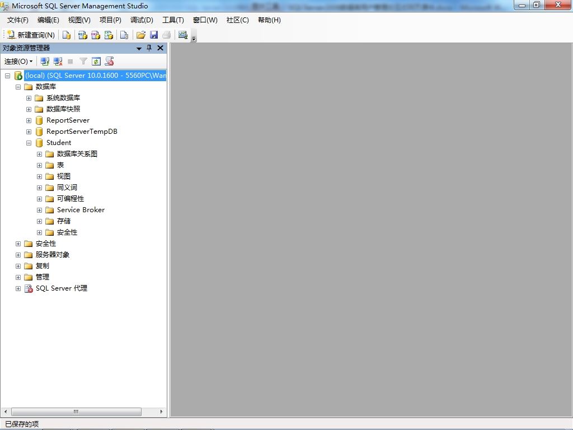Open the 文件(F) menu

[17, 20]
